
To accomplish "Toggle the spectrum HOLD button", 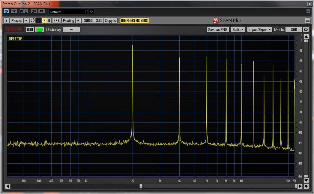I will pos(30,29).
